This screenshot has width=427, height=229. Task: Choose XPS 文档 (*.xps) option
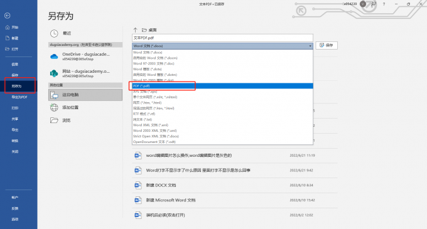click(x=222, y=92)
